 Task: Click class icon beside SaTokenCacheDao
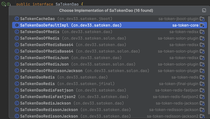pyautogui.click(x=17, y=19)
